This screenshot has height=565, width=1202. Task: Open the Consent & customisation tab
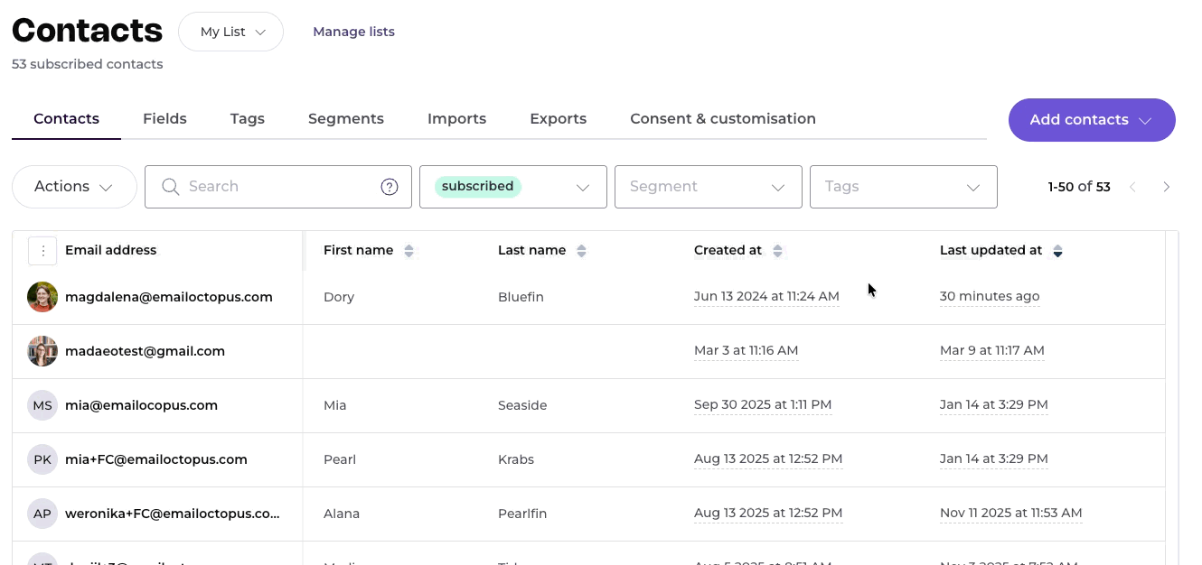tap(723, 119)
